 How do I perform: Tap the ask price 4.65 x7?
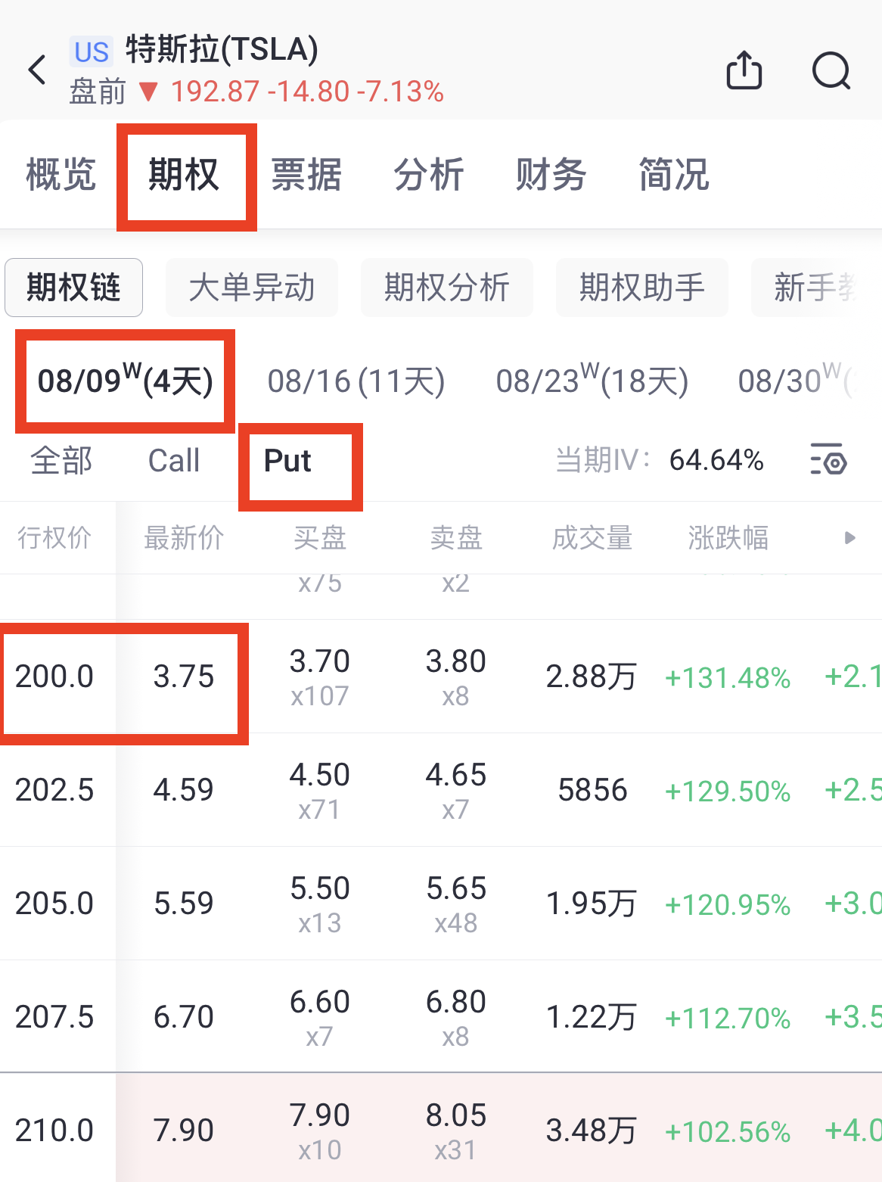[456, 792]
